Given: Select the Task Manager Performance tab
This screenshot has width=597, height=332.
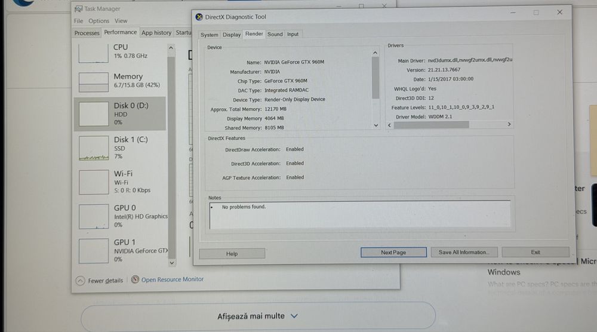Looking at the screenshot, I should coord(121,32).
